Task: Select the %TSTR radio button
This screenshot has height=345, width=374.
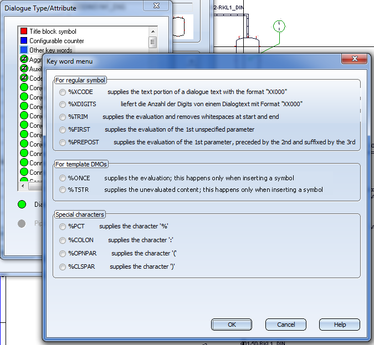Action: 63,190
